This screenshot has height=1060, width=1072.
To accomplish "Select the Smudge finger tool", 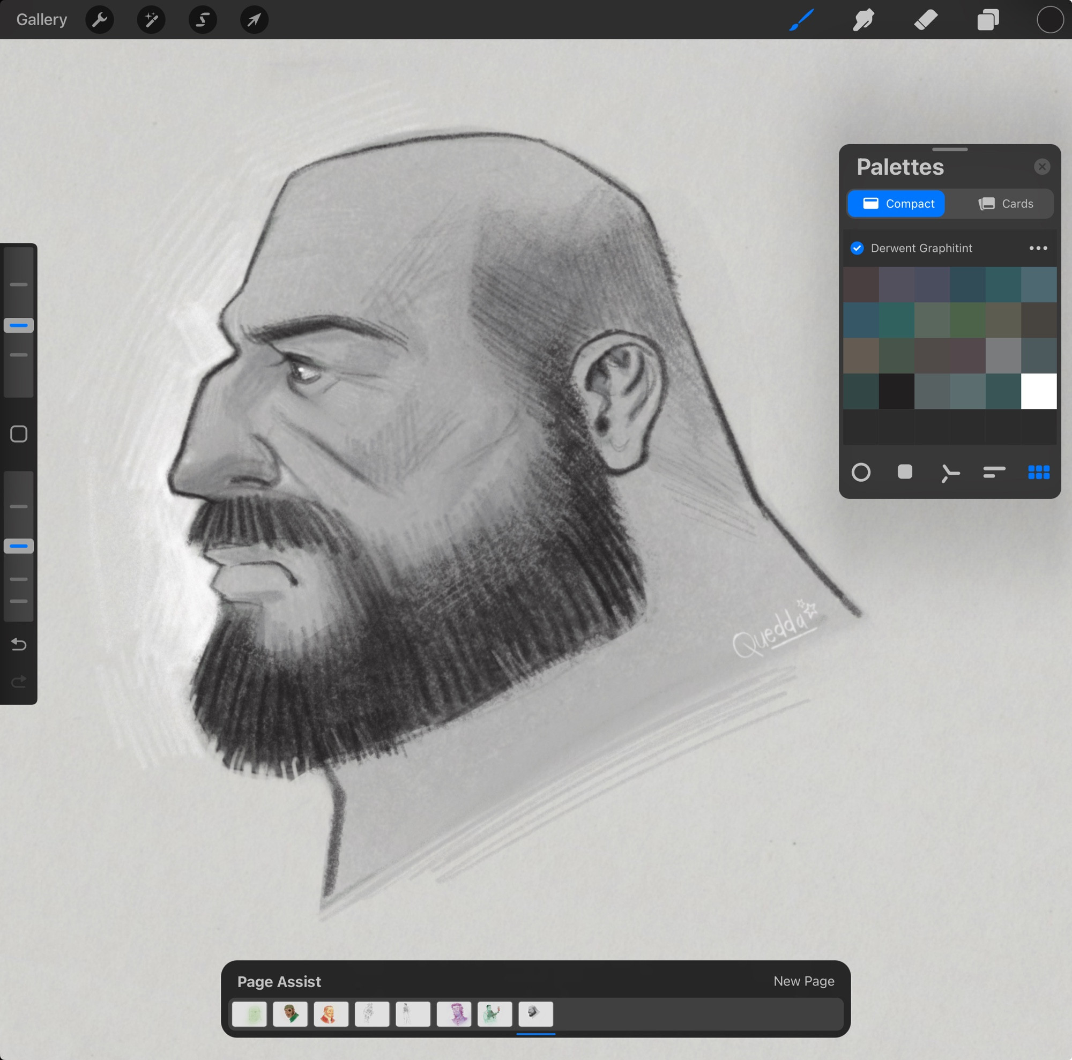I will (x=863, y=20).
